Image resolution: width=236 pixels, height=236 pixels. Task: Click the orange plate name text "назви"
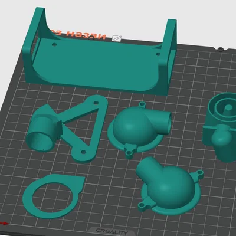click(x=86, y=35)
